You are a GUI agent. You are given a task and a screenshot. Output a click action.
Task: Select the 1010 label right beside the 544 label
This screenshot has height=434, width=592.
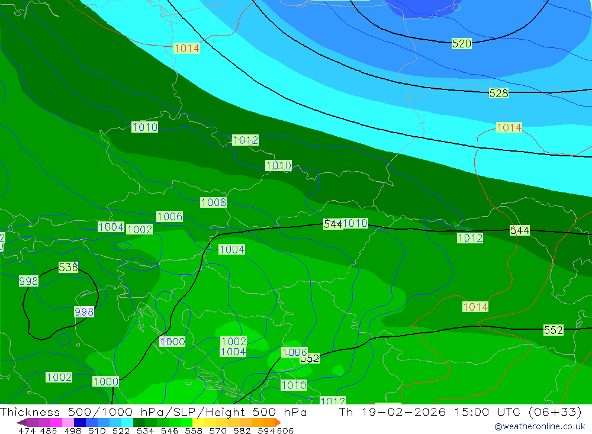pos(355,223)
